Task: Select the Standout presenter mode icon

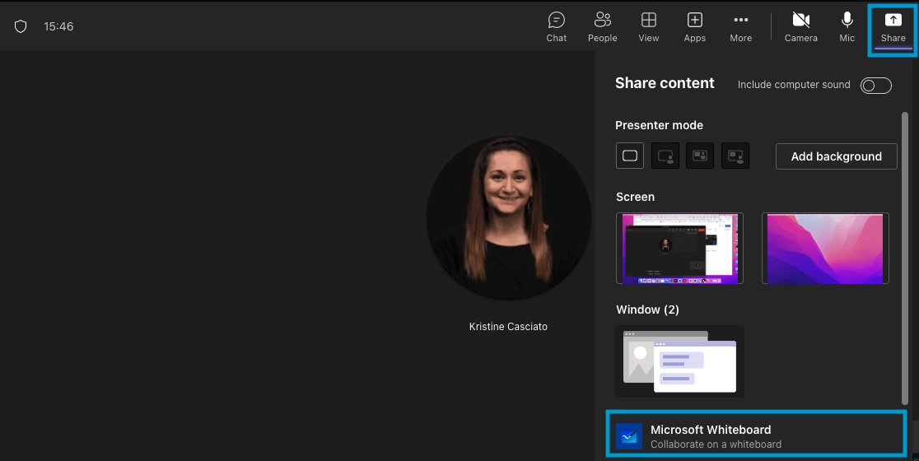Action: tap(665, 156)
